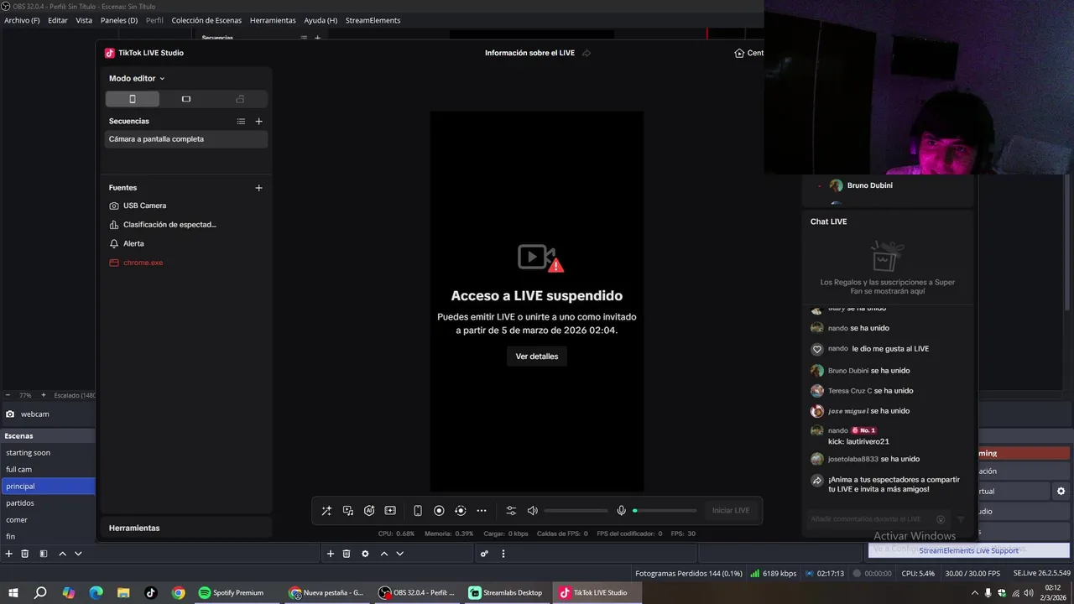1074x604 pixels.
Task: Adjust the microphone level slider
Action: coord(665,510)
